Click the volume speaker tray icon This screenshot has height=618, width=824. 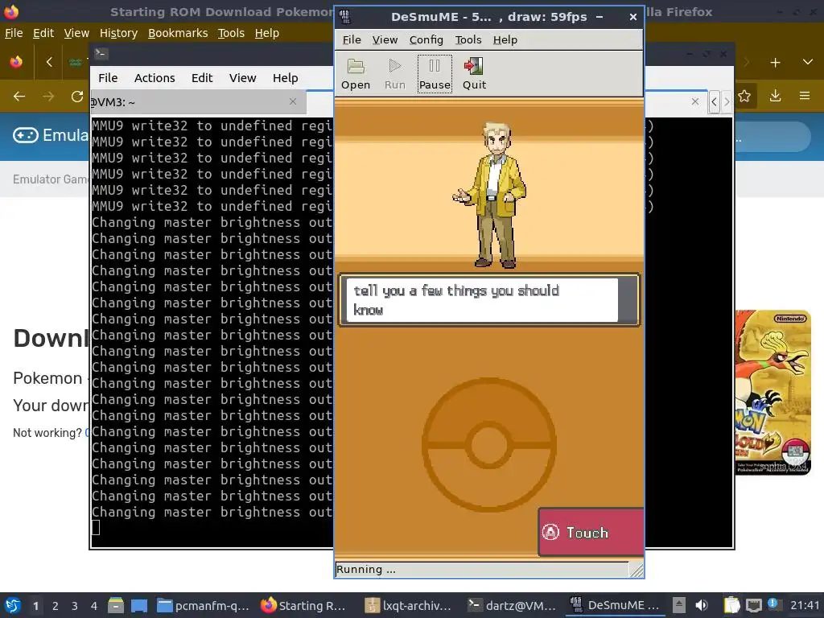point(702,605)
